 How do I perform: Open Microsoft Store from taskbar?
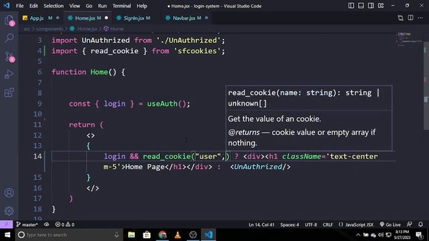pos(147,235)
